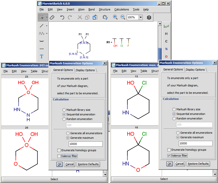Expand the chain tool dropdown arrow

pos(47,34)
